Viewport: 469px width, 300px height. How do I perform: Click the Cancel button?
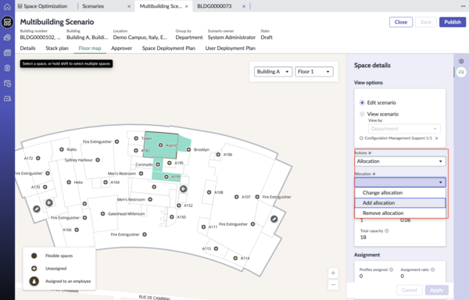409,290
